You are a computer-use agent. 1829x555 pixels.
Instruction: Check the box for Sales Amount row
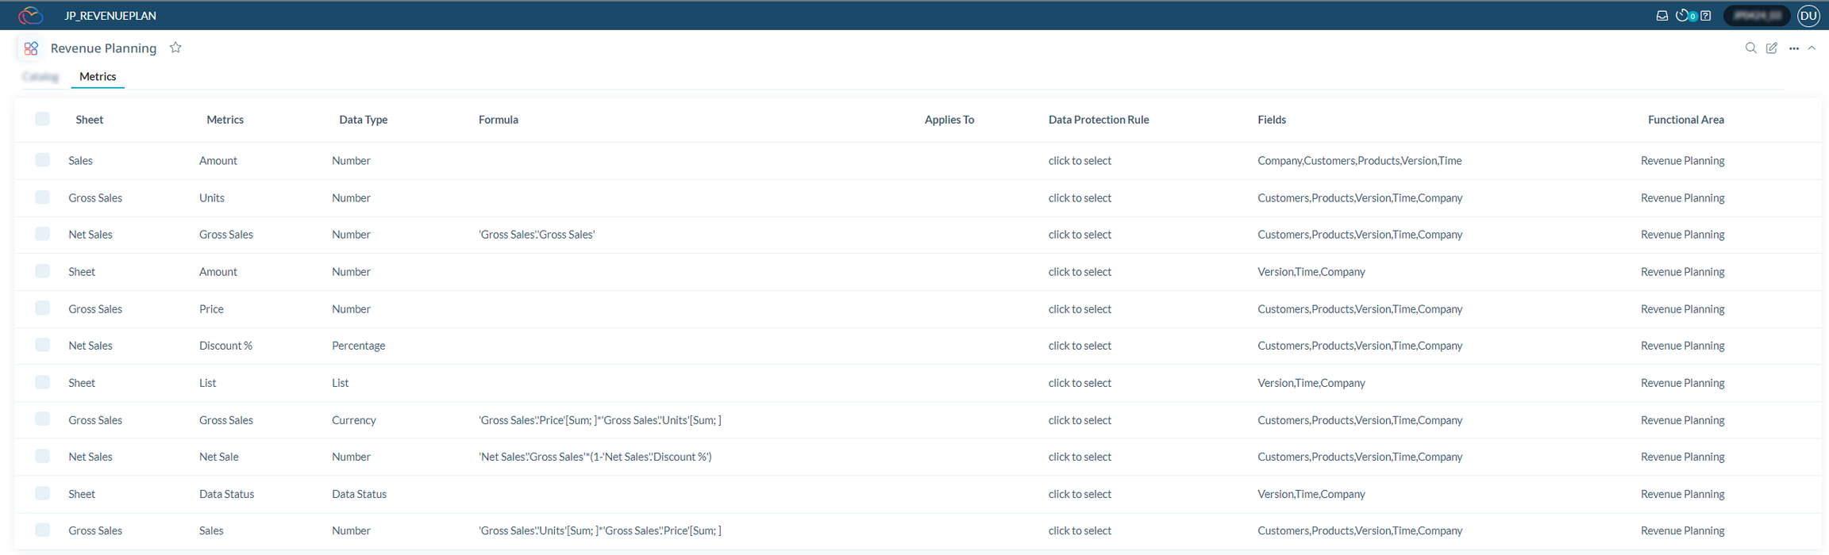(x=43, y=160)
